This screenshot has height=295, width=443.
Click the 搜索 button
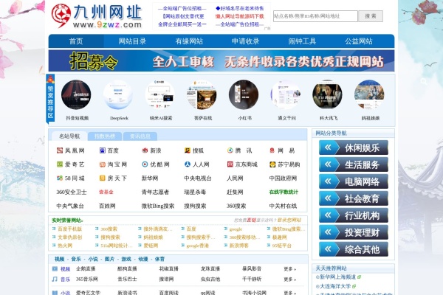(371, 16)
